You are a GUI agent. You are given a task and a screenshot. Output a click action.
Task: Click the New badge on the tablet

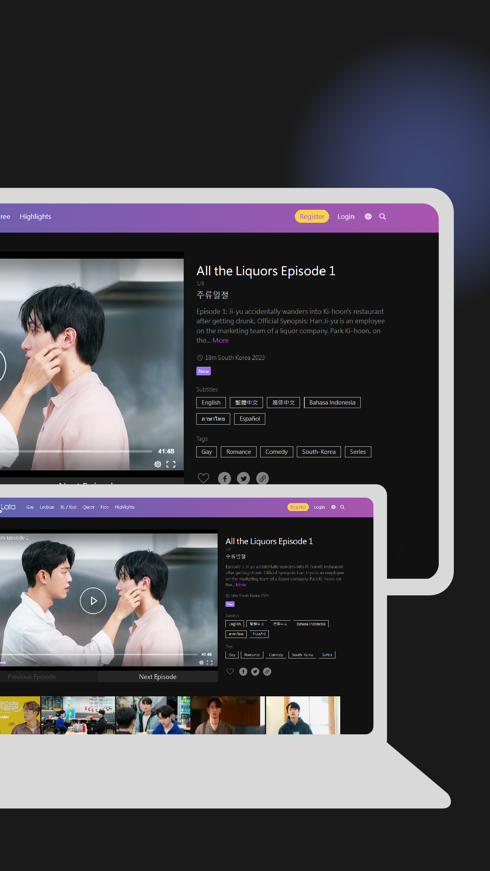tap(203, 371)
